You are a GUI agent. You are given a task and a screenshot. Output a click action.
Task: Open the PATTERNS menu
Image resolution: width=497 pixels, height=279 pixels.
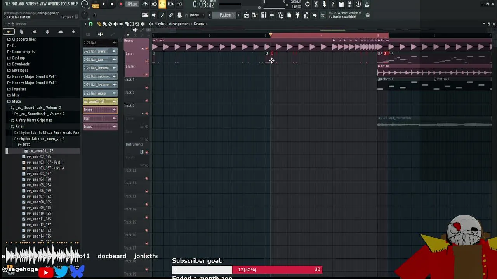(32, 4)
